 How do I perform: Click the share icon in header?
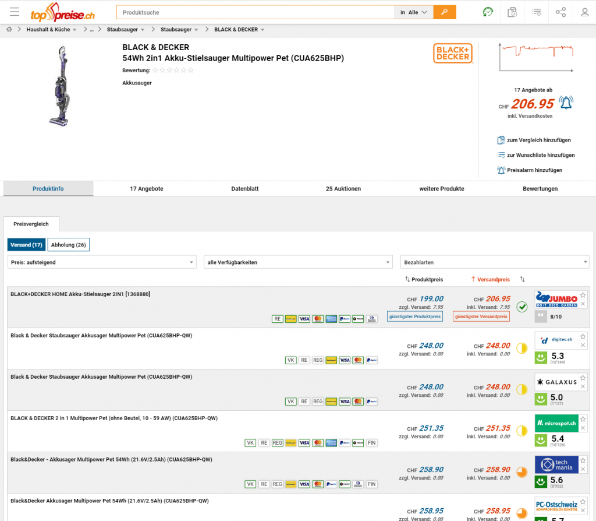(x=560, y=12)
